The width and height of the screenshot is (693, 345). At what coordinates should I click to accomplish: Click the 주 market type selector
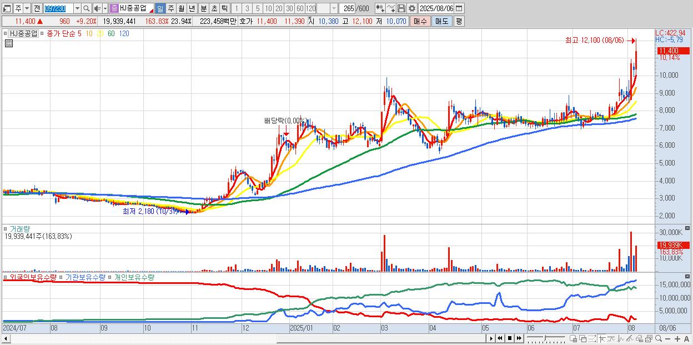[18, 8]
